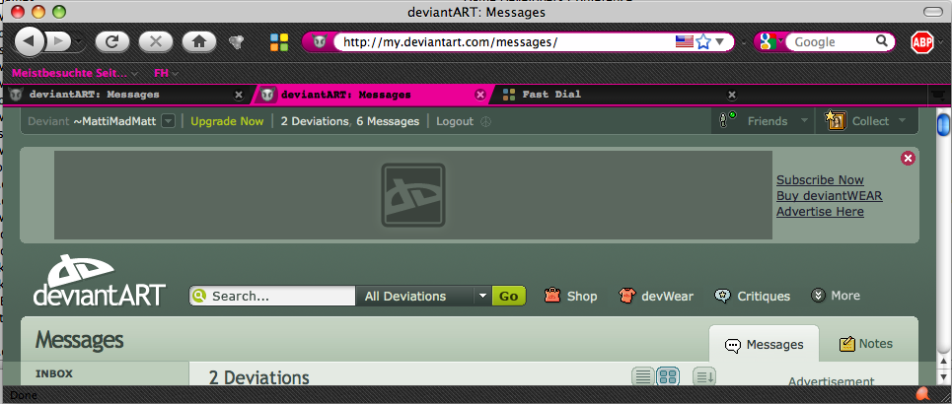The image size is (952, 404).
Task: Click the Subscribe Now link
Action: coord(820,180)
